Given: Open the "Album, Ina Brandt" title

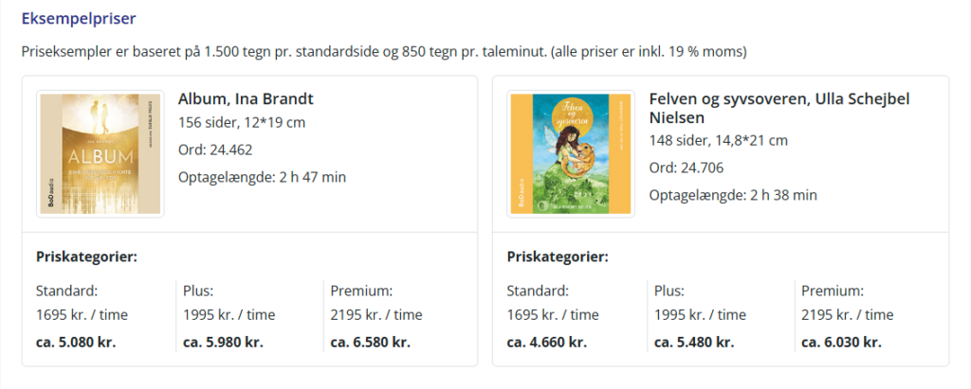Looking at the screenshot, I should (x=246, y=99).
